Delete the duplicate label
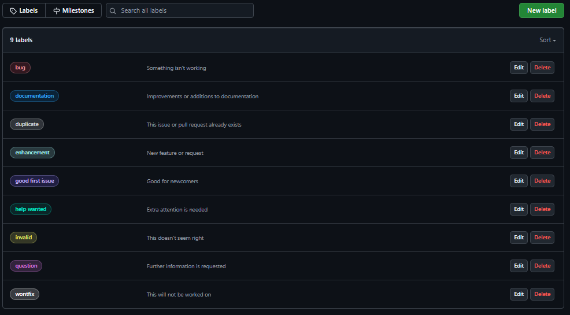Viewport: 570px width, 315px height. point(542,124)
